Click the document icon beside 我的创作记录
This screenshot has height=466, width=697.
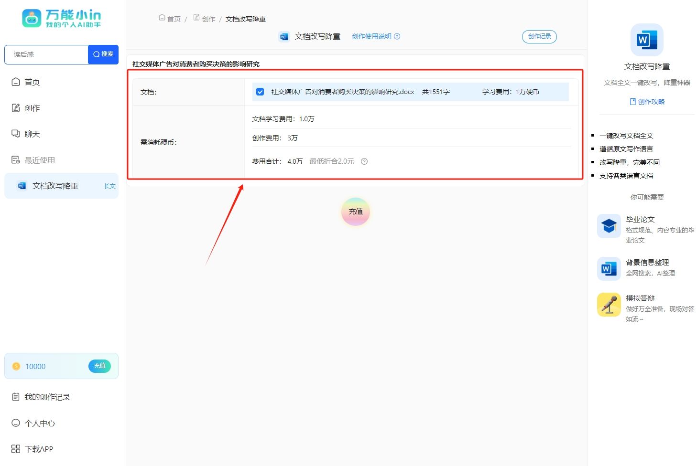[x=16, y=397]
